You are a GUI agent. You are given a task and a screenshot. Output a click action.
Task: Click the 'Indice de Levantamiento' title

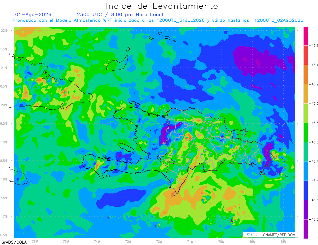[x=162, y=6]
